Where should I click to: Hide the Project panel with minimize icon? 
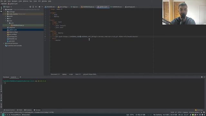point(42,7)
